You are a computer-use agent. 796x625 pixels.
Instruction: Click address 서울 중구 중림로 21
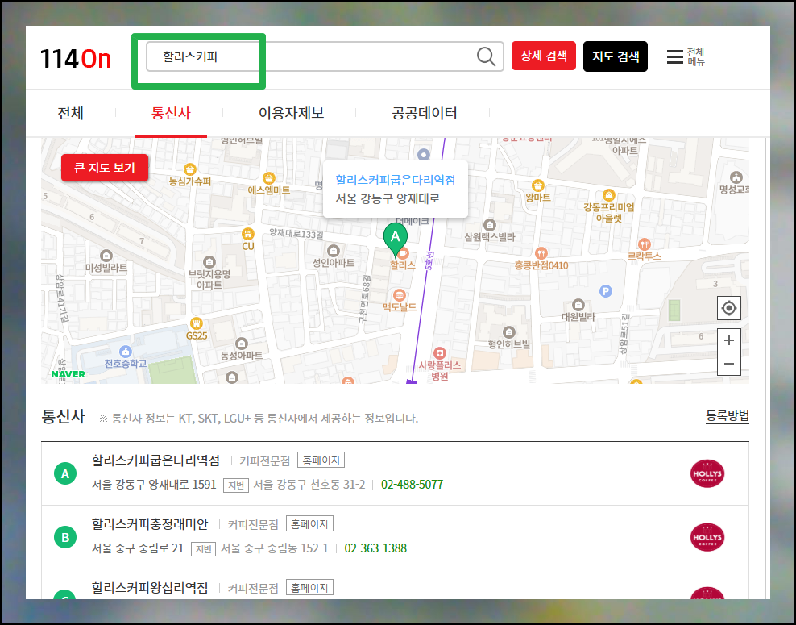[138, 548]
